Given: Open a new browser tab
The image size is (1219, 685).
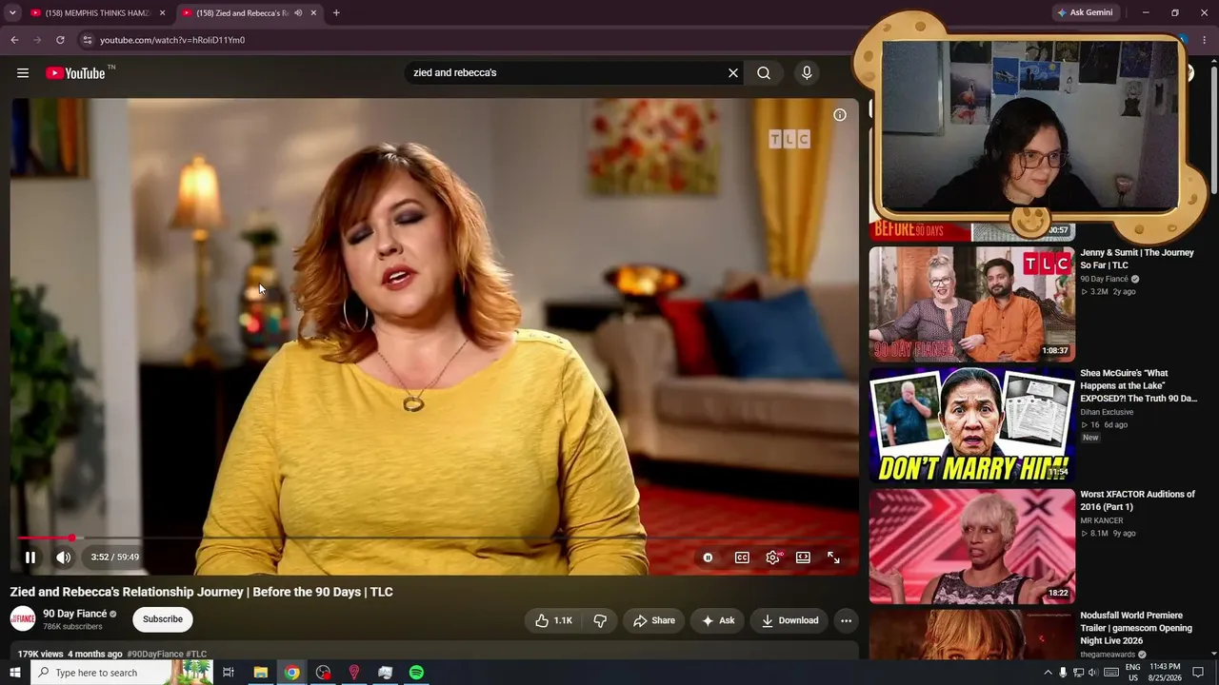Looking at the screenshot, I should pyautogui.click(x=336, y=13).
